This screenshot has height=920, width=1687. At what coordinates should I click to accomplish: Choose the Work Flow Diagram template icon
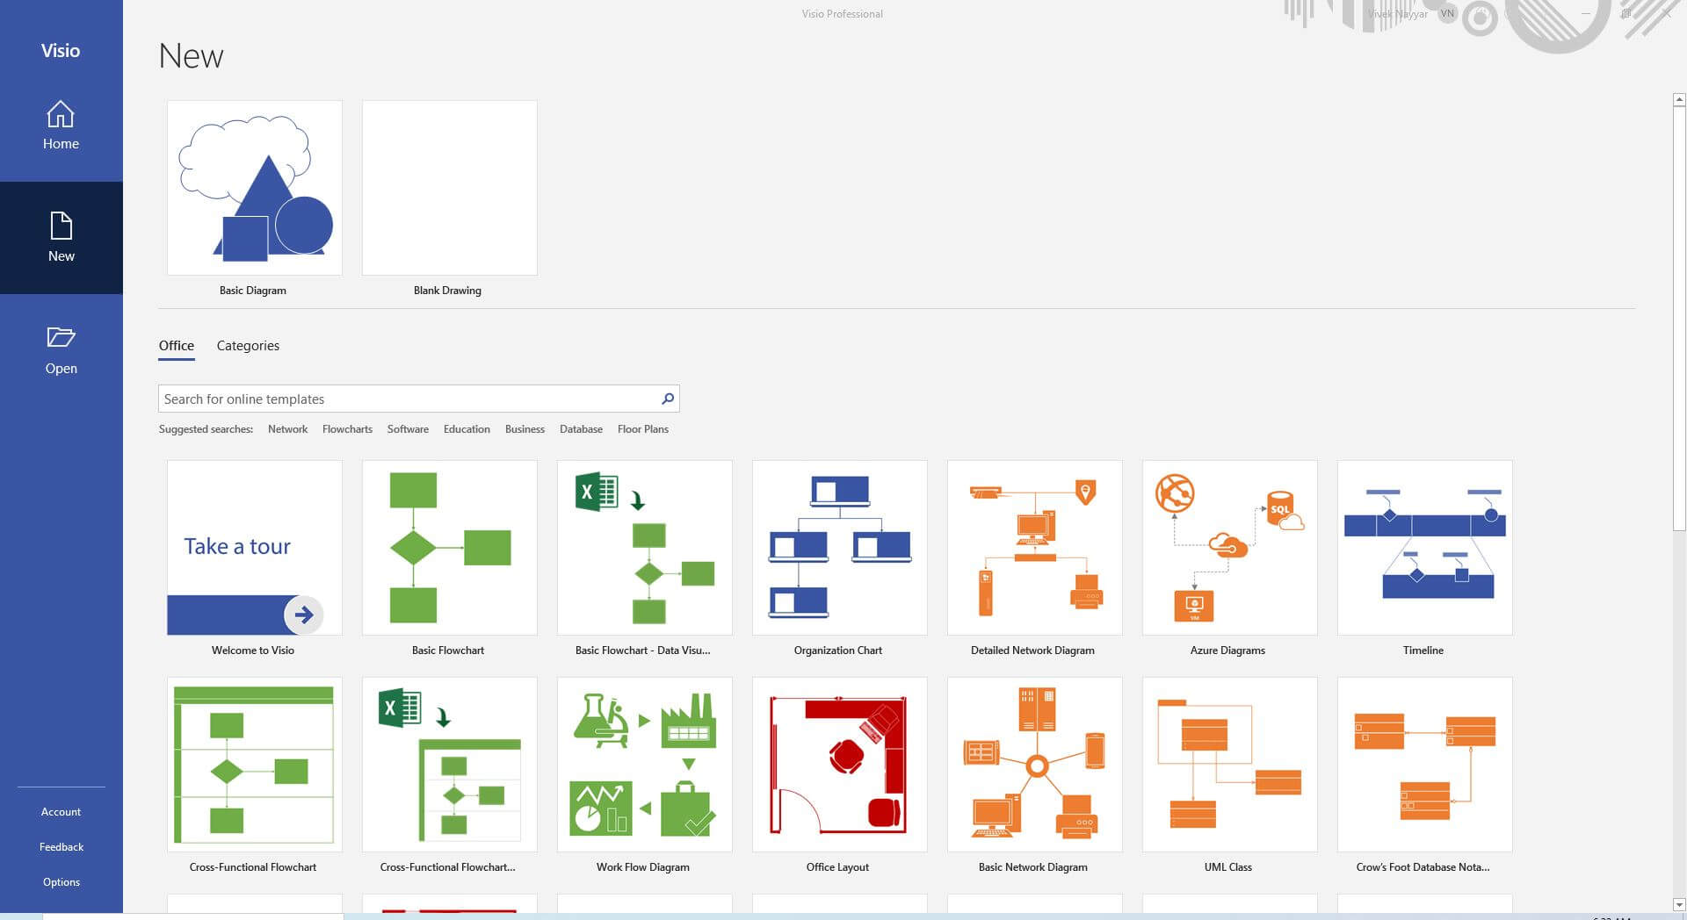click(645, 765)
